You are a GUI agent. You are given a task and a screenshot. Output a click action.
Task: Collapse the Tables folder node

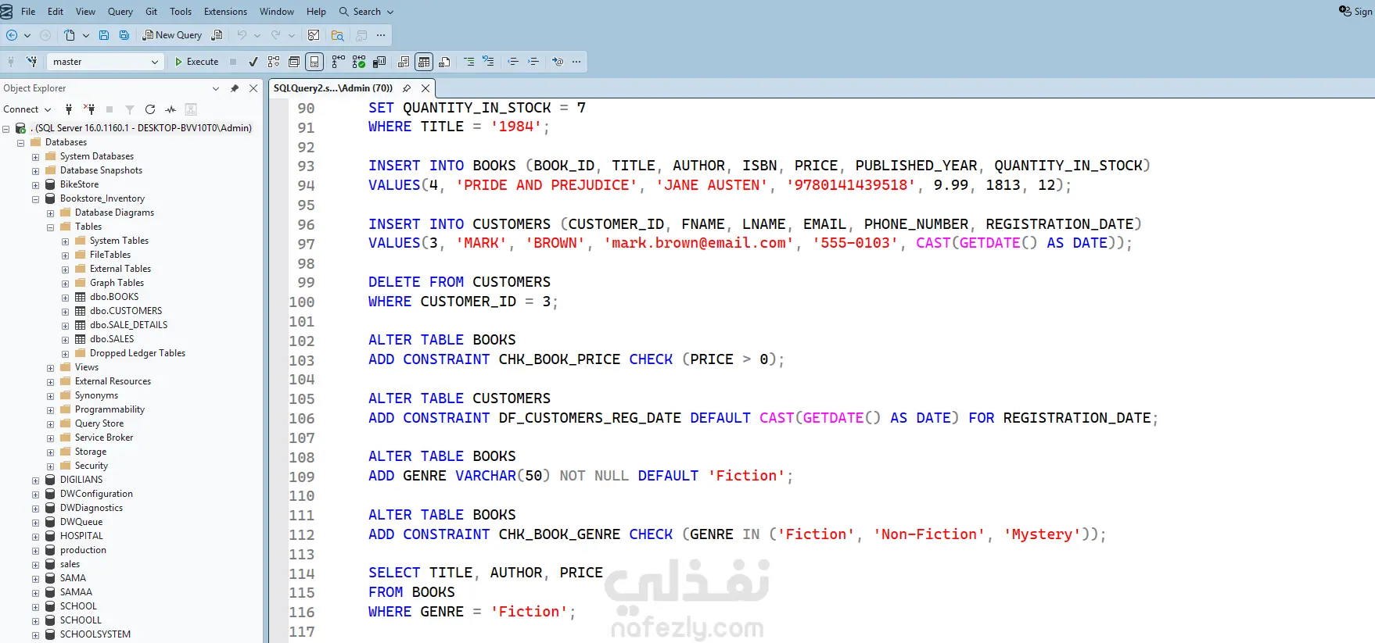click(x=51, y=227)
